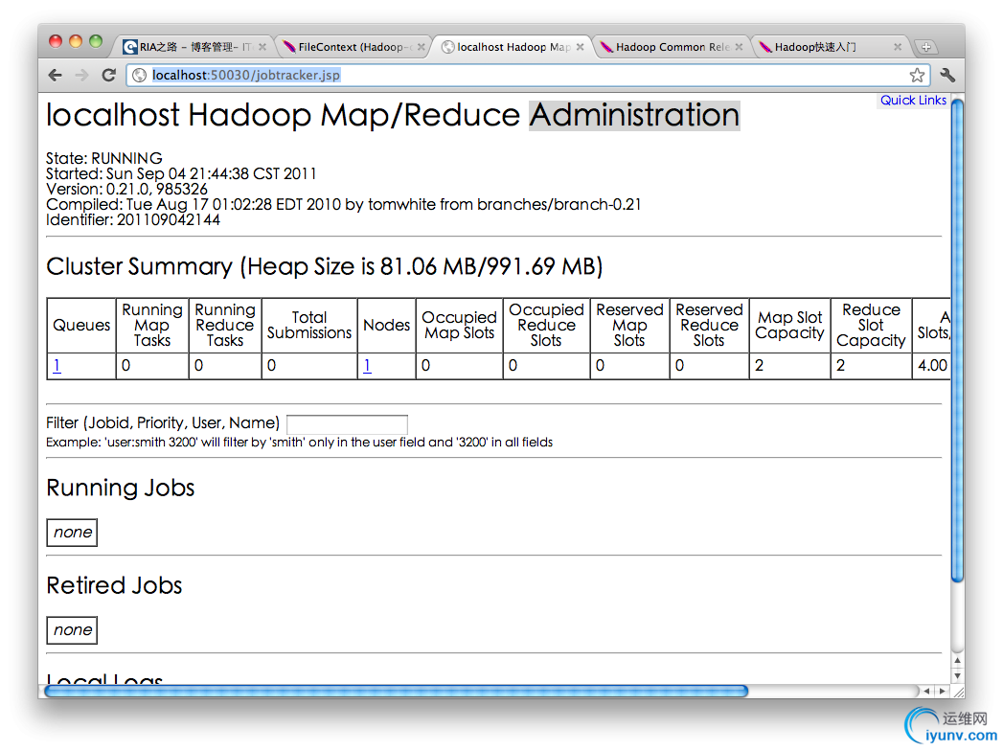Click the Reserved Reduce Slots header
Image resolution: width=1003 pixels, height=751 pixels.
tap(710, 325)
